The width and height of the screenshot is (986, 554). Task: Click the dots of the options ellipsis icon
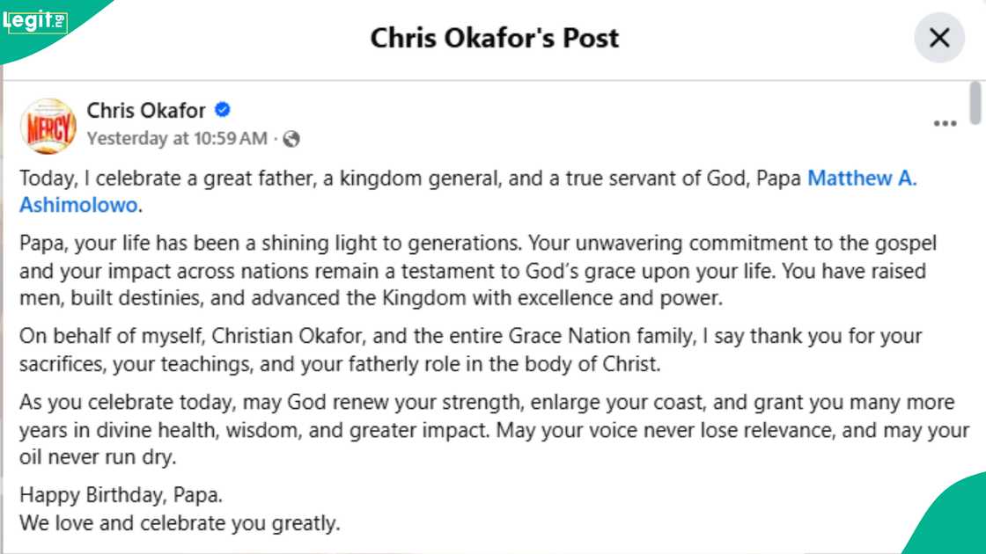point(946,123)
